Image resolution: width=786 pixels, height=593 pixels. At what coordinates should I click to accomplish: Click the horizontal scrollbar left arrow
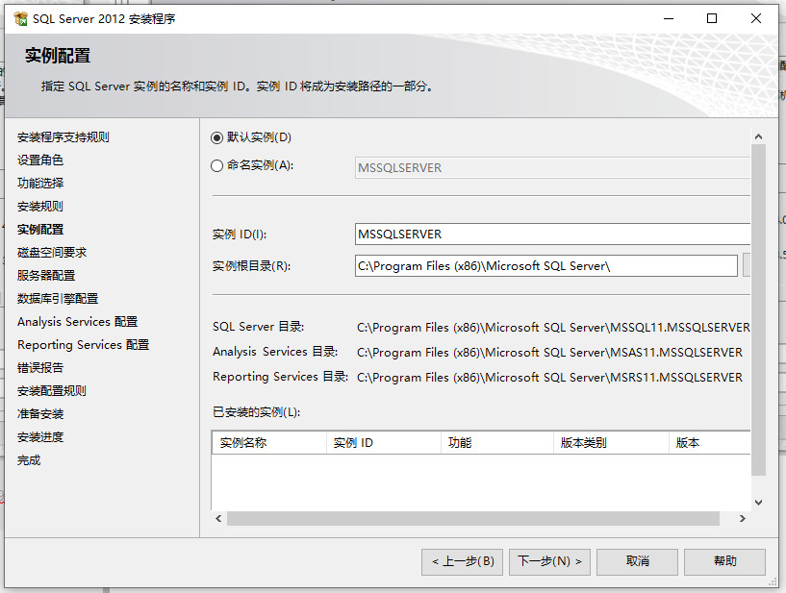tap(218, 518)
